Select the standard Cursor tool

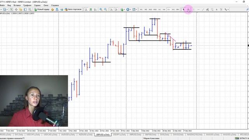click(184, 9)
